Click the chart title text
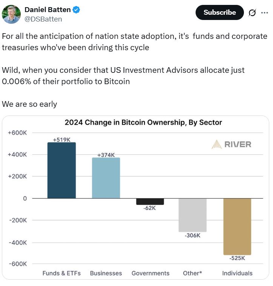Image resolution: width=273 pixels, height=286 pixels. 143,122
